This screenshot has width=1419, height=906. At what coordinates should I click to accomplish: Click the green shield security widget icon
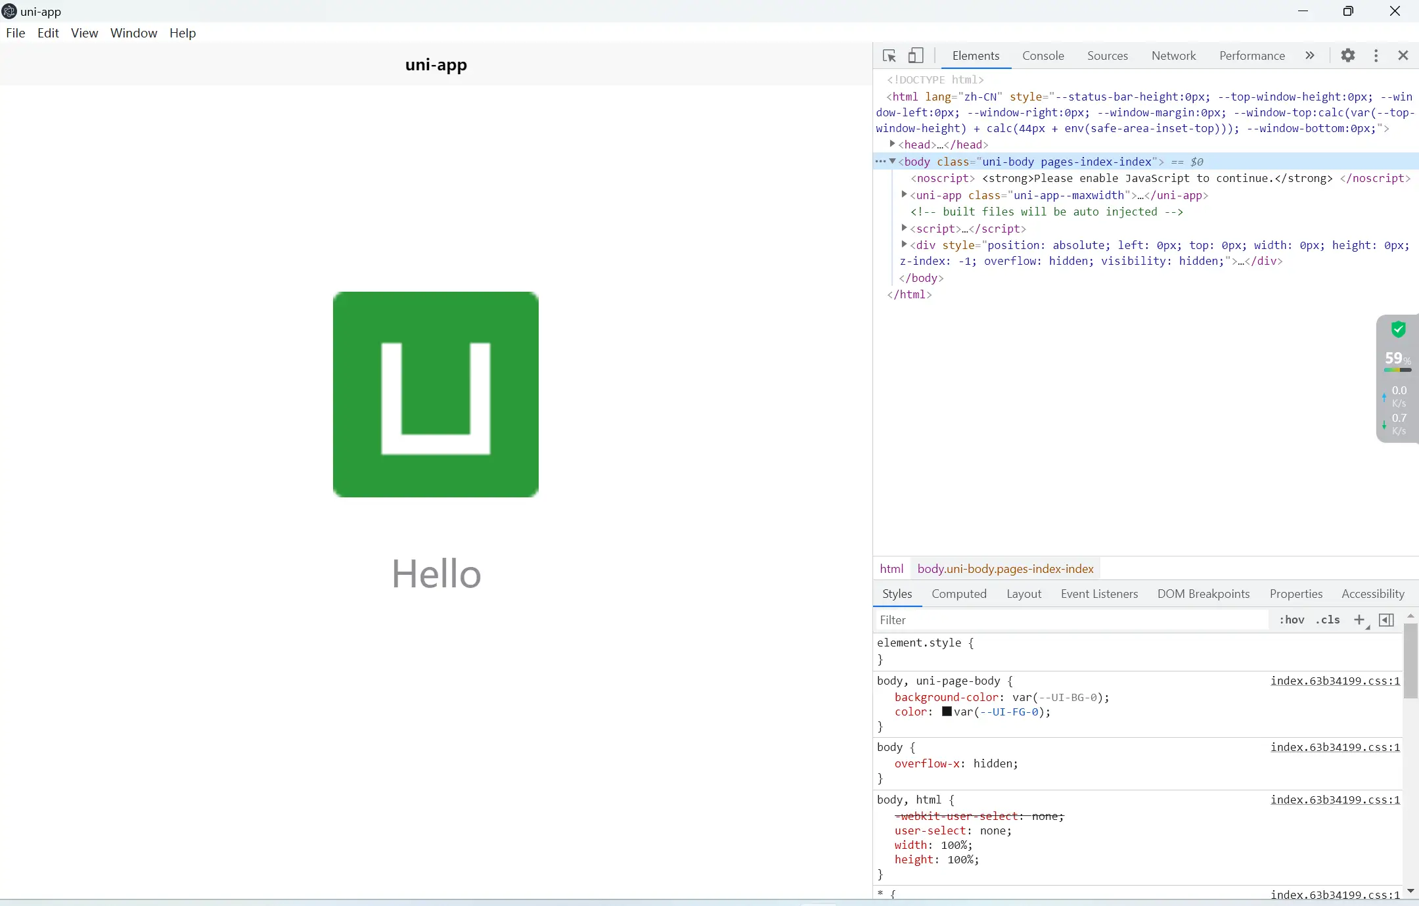1399,329
